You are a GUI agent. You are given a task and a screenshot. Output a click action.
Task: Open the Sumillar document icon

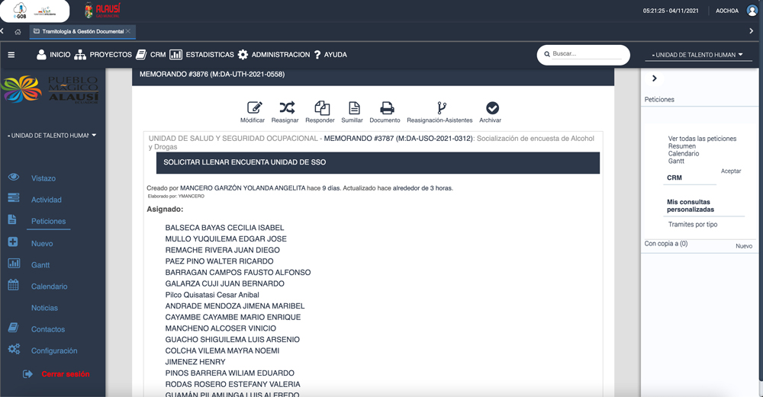353,108
